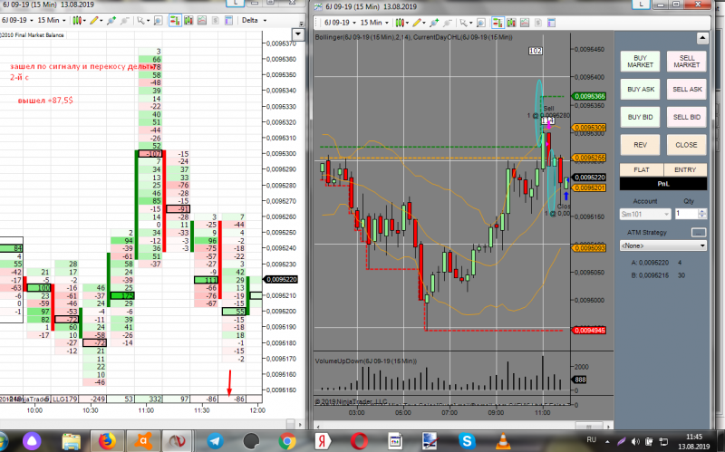The image size is (725, 452).
Task: Click the CLOSE position button
Action: (687, 145)
